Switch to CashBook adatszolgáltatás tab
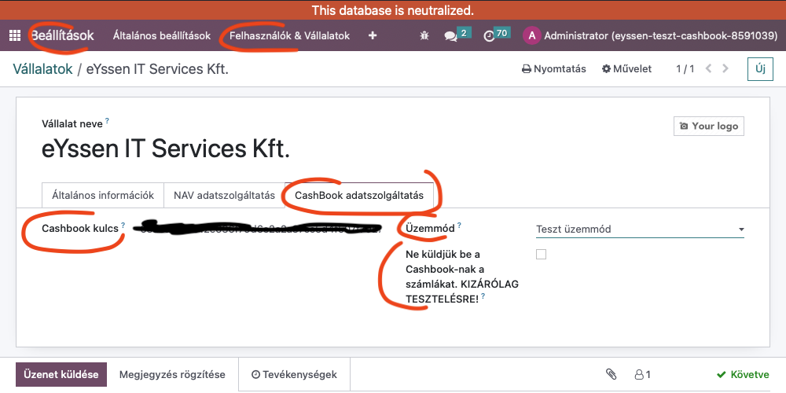Image resolution: width=786 pixels, height=393 pixels. [x=359, y=195]
